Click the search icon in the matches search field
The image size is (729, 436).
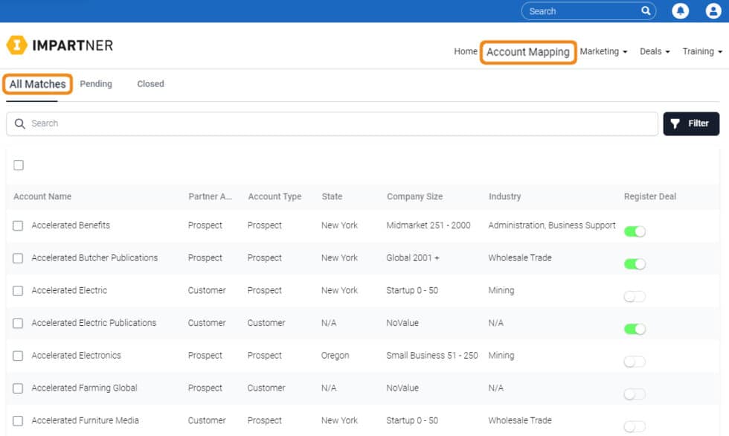19,123
